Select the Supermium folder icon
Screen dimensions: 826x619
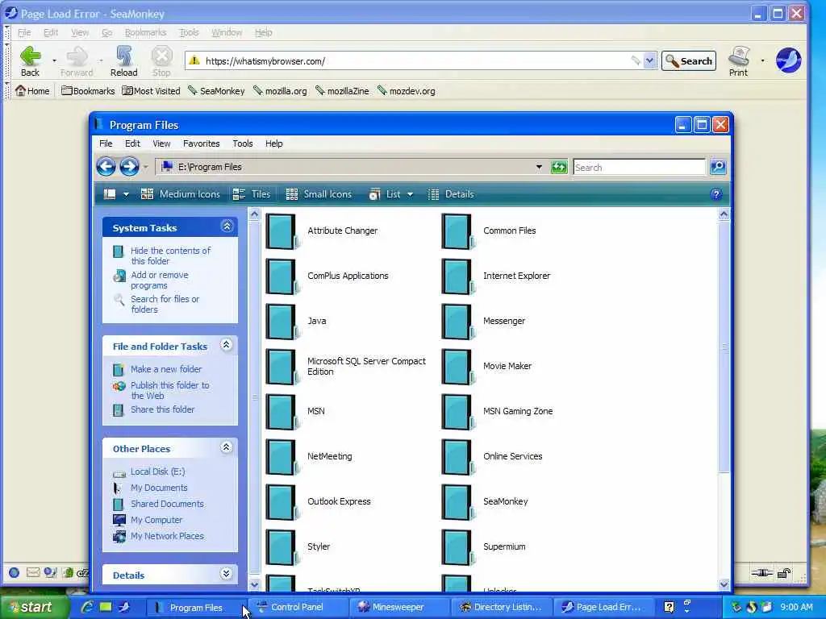(x=457, y=547)
